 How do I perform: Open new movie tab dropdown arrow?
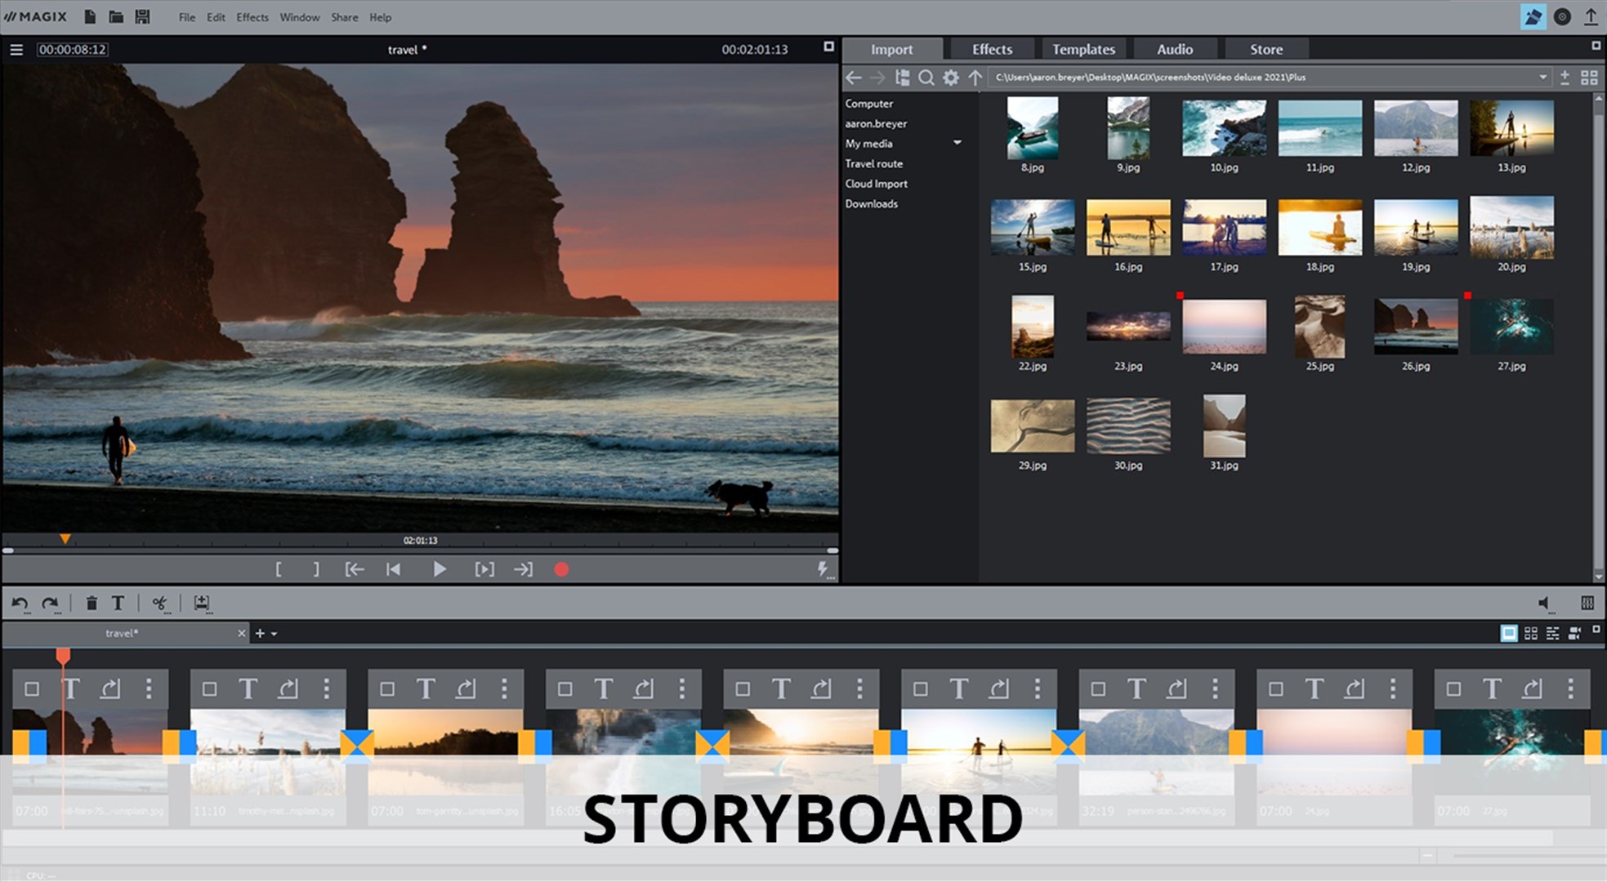click(274, 634)
